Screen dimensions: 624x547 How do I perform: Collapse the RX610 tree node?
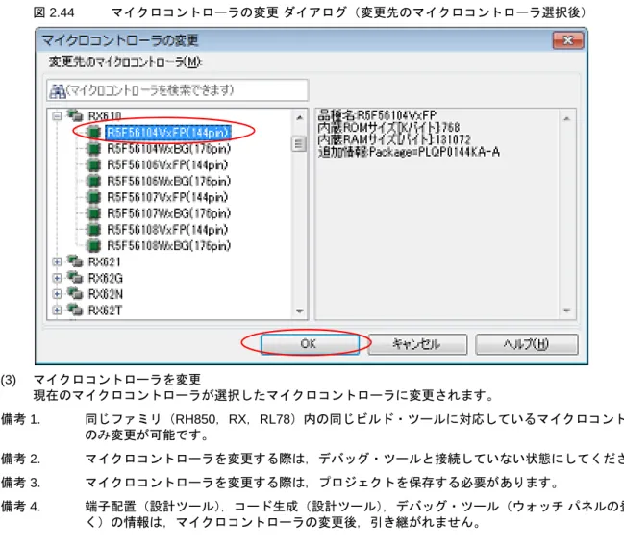[x=57, y=116]
